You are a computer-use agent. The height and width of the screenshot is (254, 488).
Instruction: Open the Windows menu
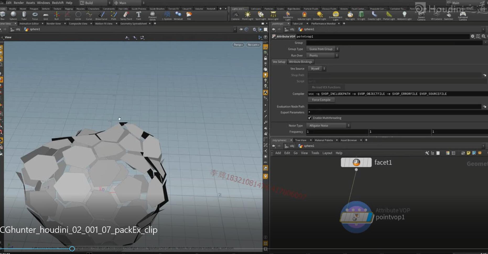click(x=44, y=3)
